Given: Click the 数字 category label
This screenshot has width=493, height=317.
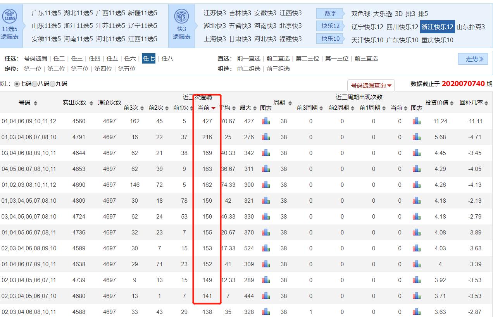Looking at the screenshot, I should click(330, 14).
